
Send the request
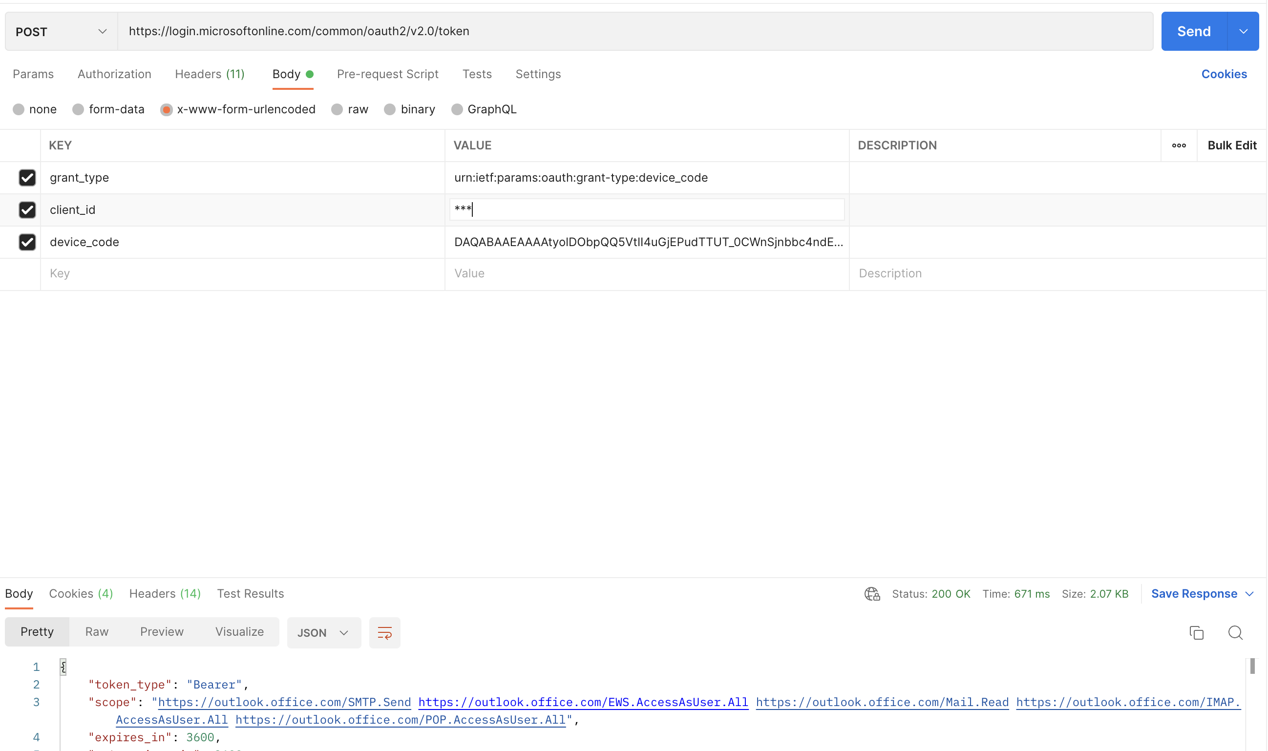(1195, 31)
